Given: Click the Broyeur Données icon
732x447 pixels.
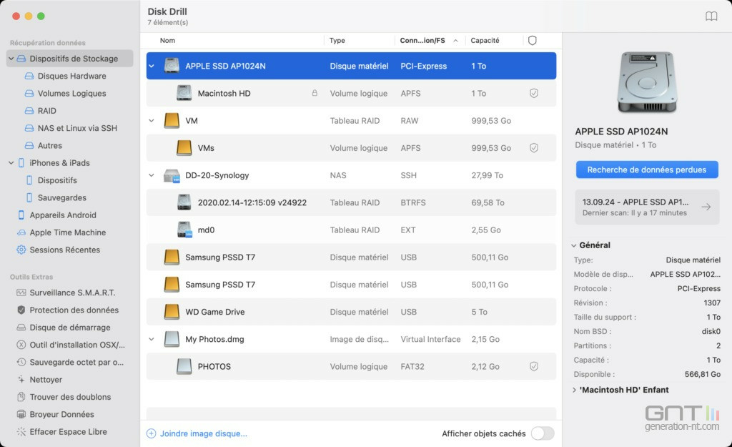Looking at the screenshot, I should click(x=21, y=414).
